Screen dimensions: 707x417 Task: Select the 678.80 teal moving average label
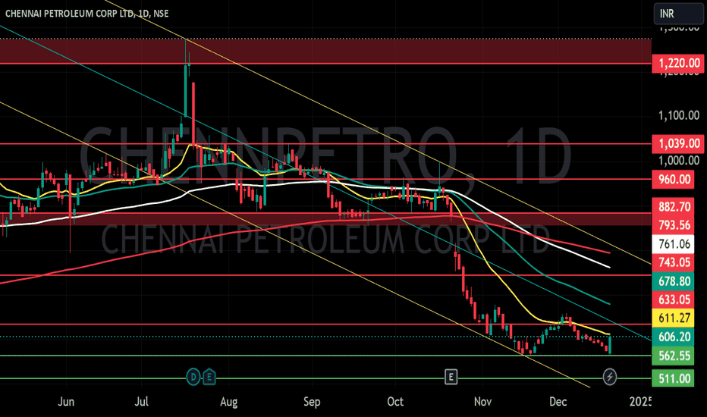(674, 281)
